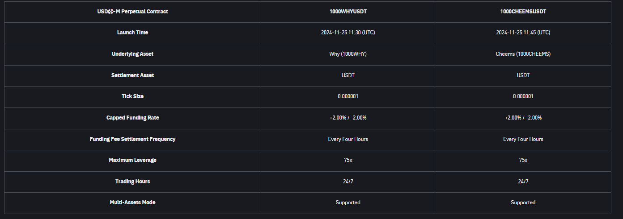
Task: Select the Why (1000WHY) cell
Action: point(348,54)
